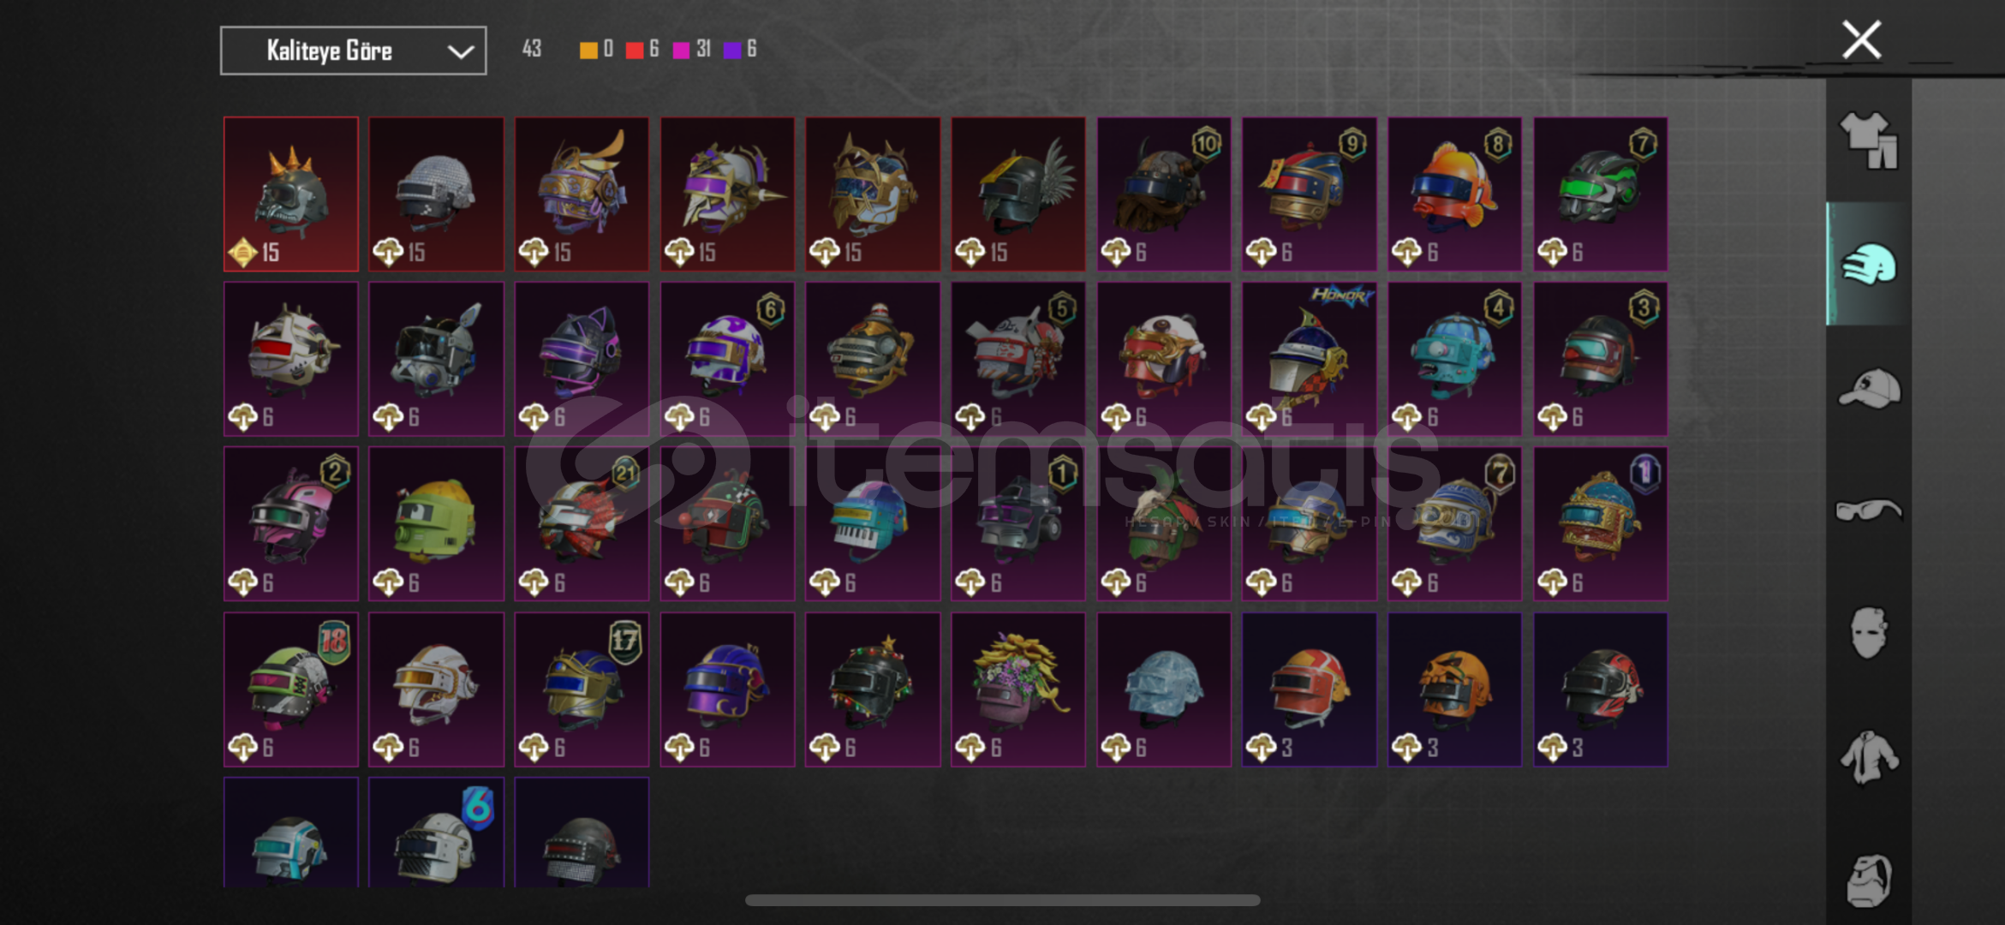Open the cap hat category icon

1869,388
